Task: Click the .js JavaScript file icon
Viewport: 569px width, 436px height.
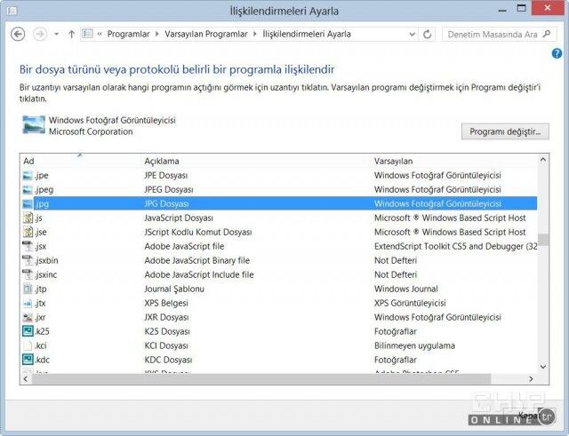Action: pos(28,218)
